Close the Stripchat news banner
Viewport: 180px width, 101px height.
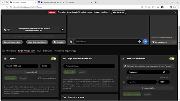pos(175,12)
